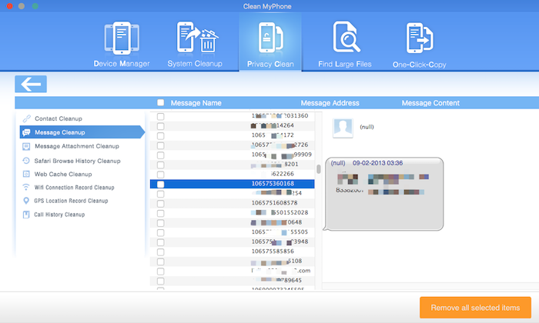Toggle the select-all checkbox beside Message Name
This screenshot has width=539, height=323.
click(x=160, y=102)
